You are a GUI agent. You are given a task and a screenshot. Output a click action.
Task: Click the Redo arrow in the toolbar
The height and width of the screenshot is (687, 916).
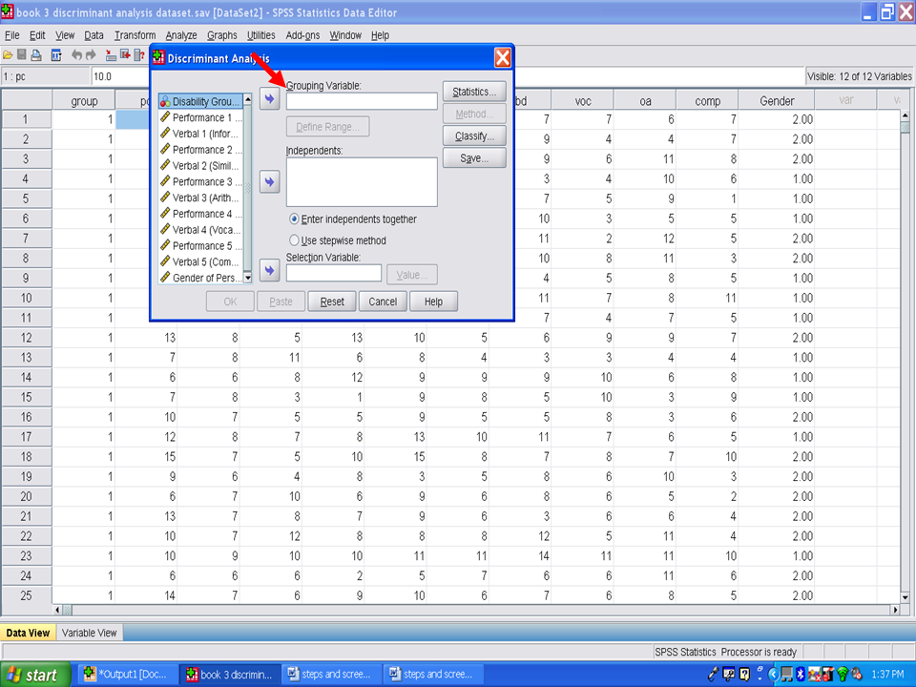pos(92,55)
